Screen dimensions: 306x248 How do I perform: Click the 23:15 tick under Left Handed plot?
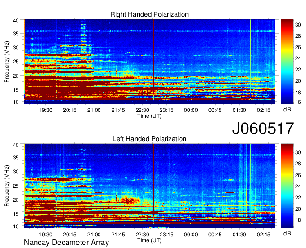[x=166, y=235]
